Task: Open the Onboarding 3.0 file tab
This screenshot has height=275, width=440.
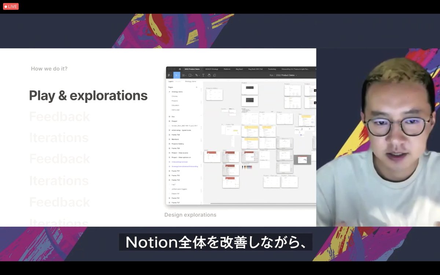Action: coord(295,69)
